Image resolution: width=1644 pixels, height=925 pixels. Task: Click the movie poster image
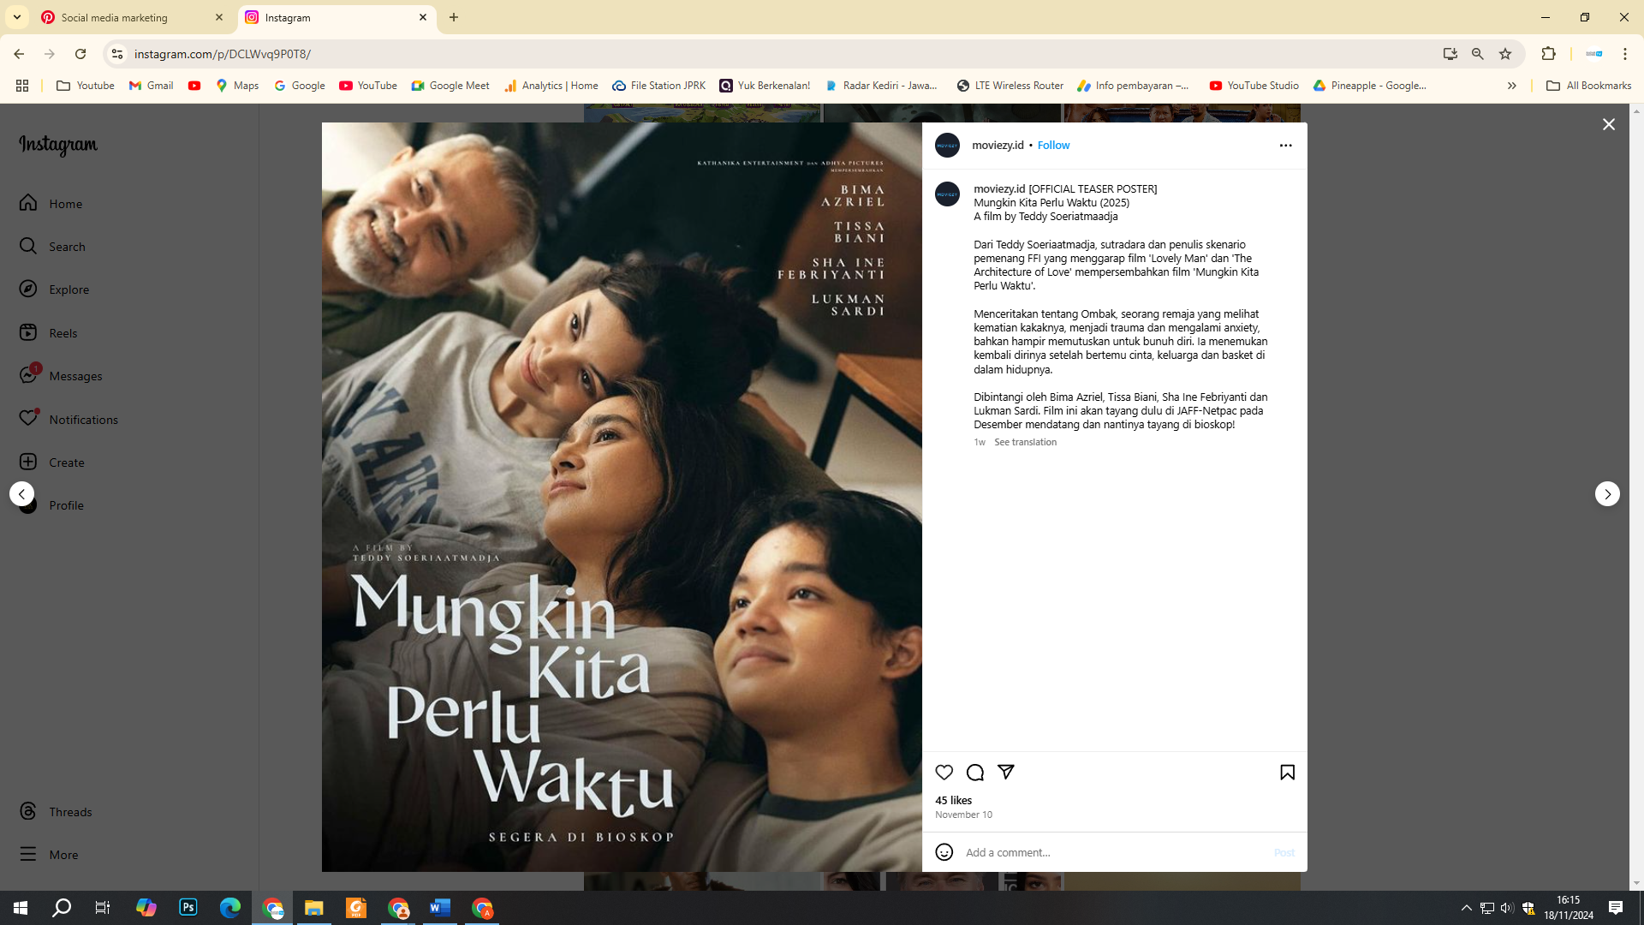(622, 498)
